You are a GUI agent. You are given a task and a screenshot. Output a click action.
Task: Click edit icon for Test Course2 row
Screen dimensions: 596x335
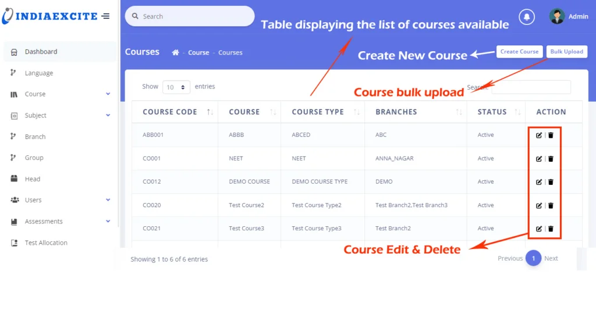tap(539, 205)
